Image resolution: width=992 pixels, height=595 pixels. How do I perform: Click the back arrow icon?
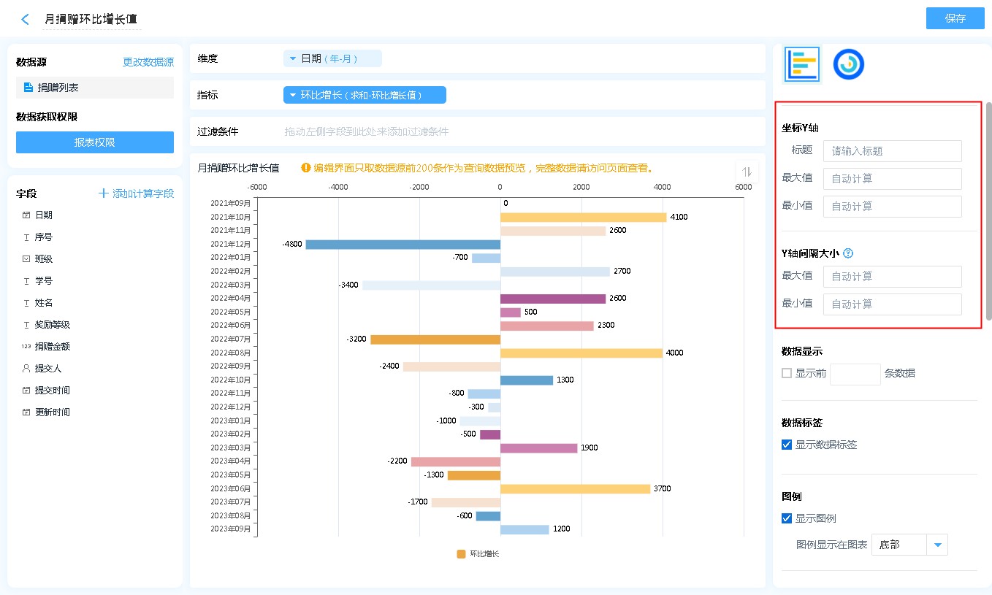(x=26, y=20)
